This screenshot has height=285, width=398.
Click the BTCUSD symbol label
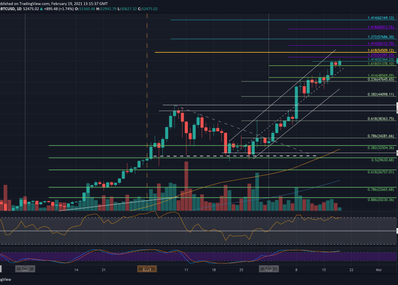tap(8, 9)
